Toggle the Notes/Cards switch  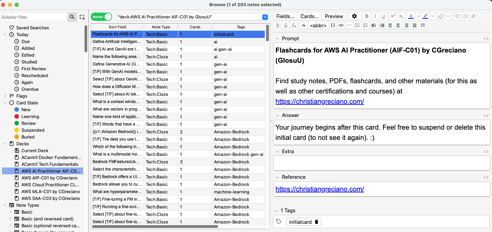[101, 17]
